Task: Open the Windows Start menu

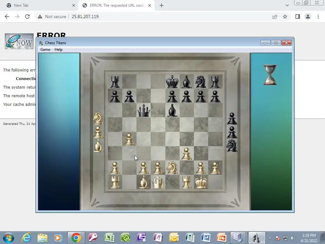Action: pyautogui.click(x=9, y=238)
